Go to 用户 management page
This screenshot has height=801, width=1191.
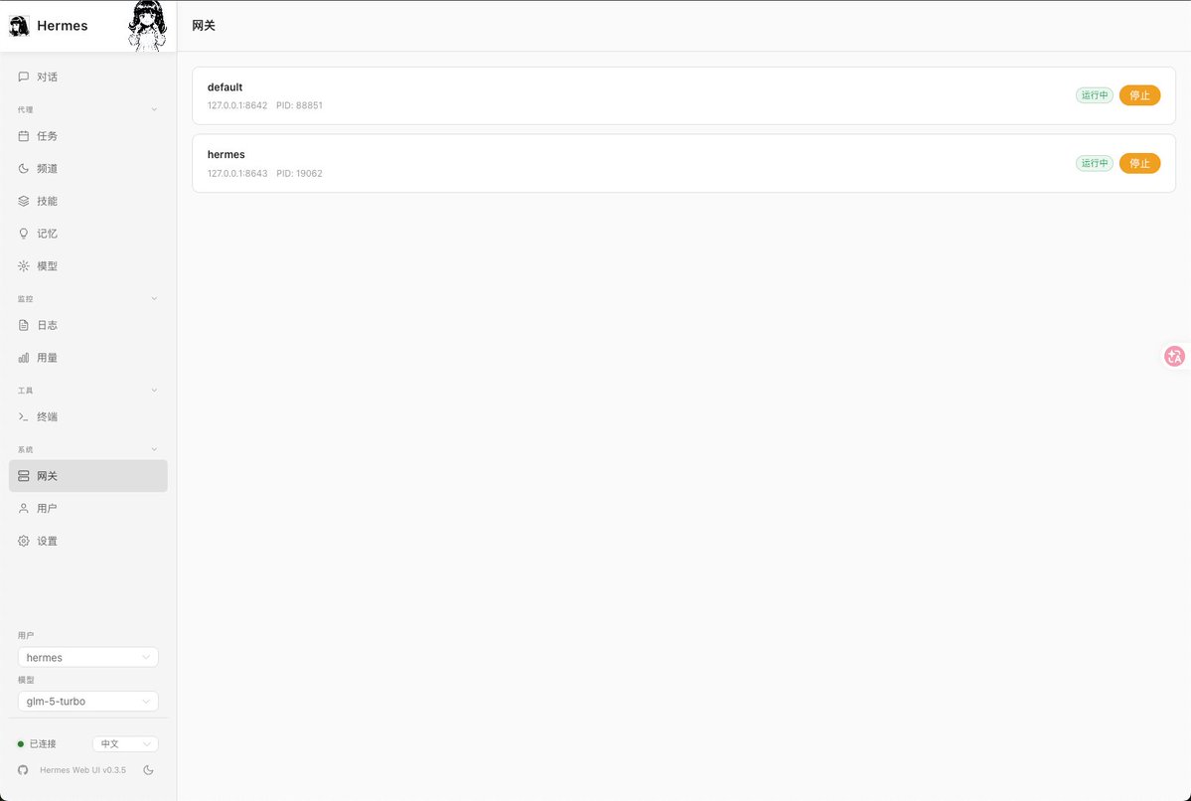[x=88, y=509]
